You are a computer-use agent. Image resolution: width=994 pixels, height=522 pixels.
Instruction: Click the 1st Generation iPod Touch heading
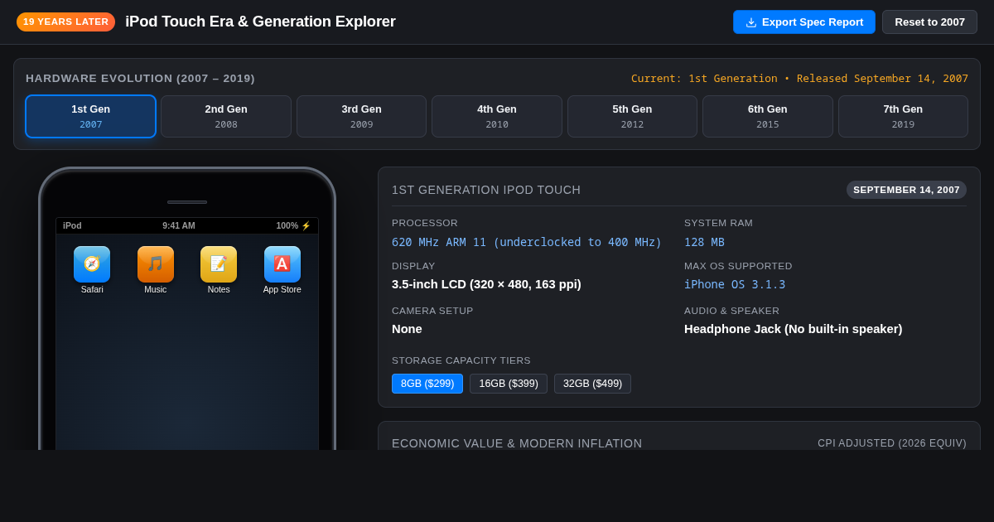pos(486,190)
